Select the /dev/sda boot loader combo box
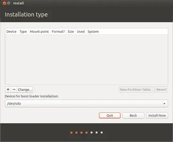This screenshot has width=173, height=142. (86, 103)
